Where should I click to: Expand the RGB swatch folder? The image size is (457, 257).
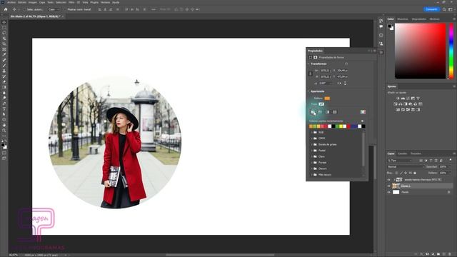311,133
